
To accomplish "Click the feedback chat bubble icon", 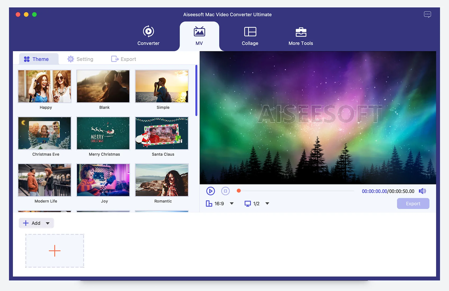I will 427,15.
